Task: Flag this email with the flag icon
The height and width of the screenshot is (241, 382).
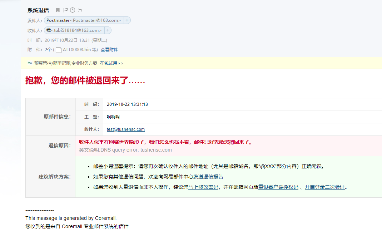Action: [x=65, y=10]
